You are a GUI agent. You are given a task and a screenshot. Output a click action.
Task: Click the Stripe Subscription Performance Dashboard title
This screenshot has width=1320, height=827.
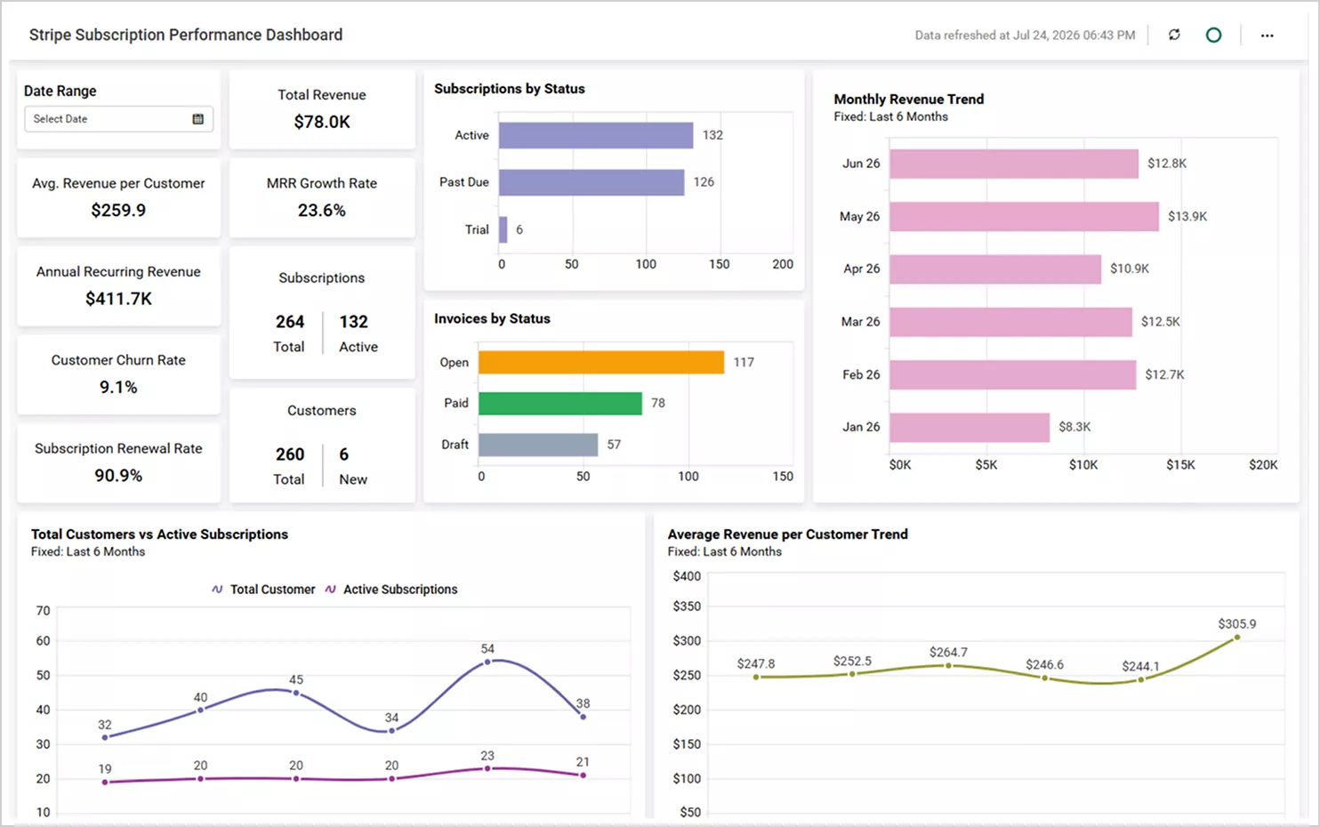coord(186,35)
